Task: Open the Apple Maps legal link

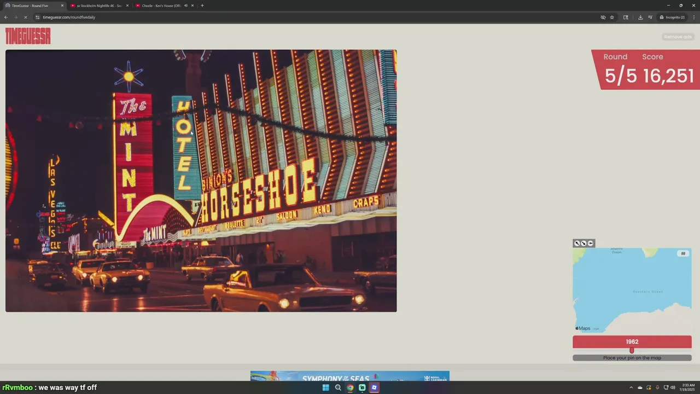Action: point(596,329)
